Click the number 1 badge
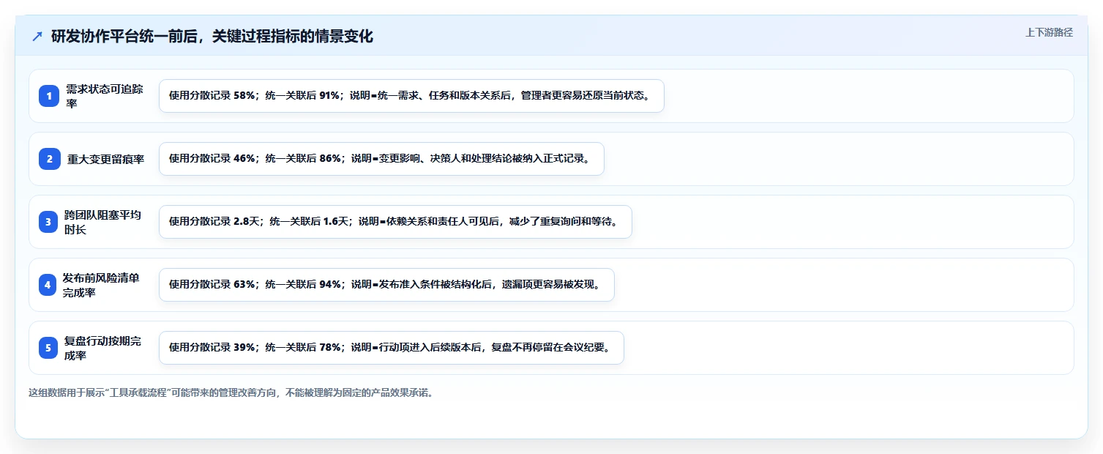Viewport: 1103px width, 454px height. click(49, 96)
